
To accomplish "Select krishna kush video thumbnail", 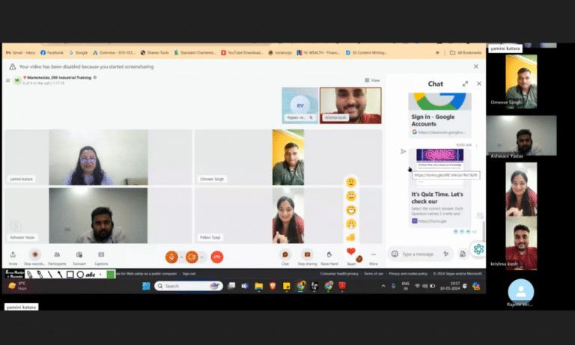I will [x=350, y=106].
